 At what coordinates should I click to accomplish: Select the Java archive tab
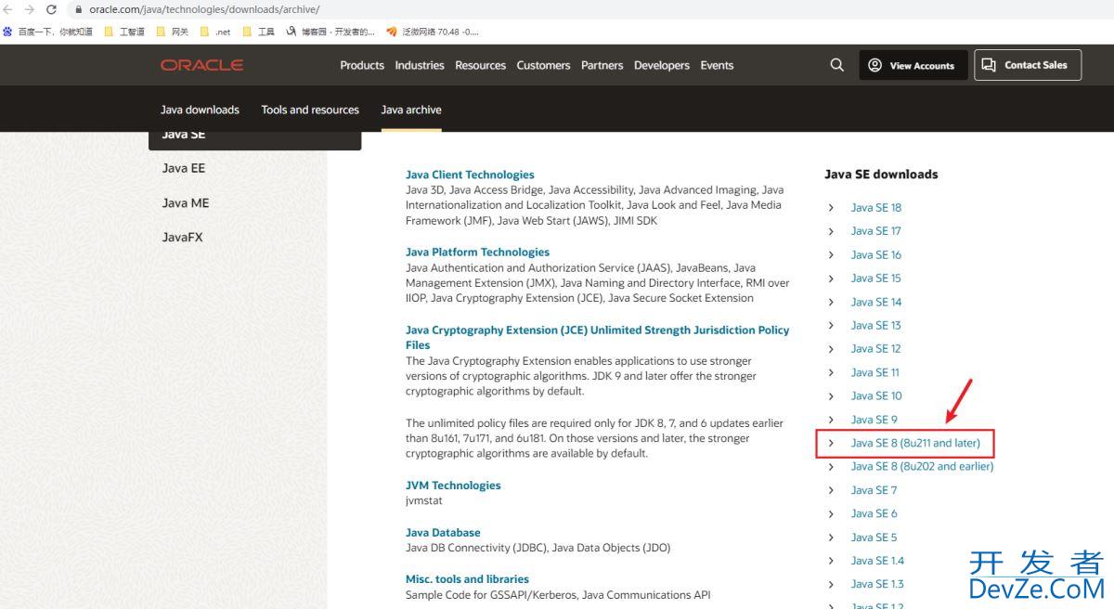[411, 110]
